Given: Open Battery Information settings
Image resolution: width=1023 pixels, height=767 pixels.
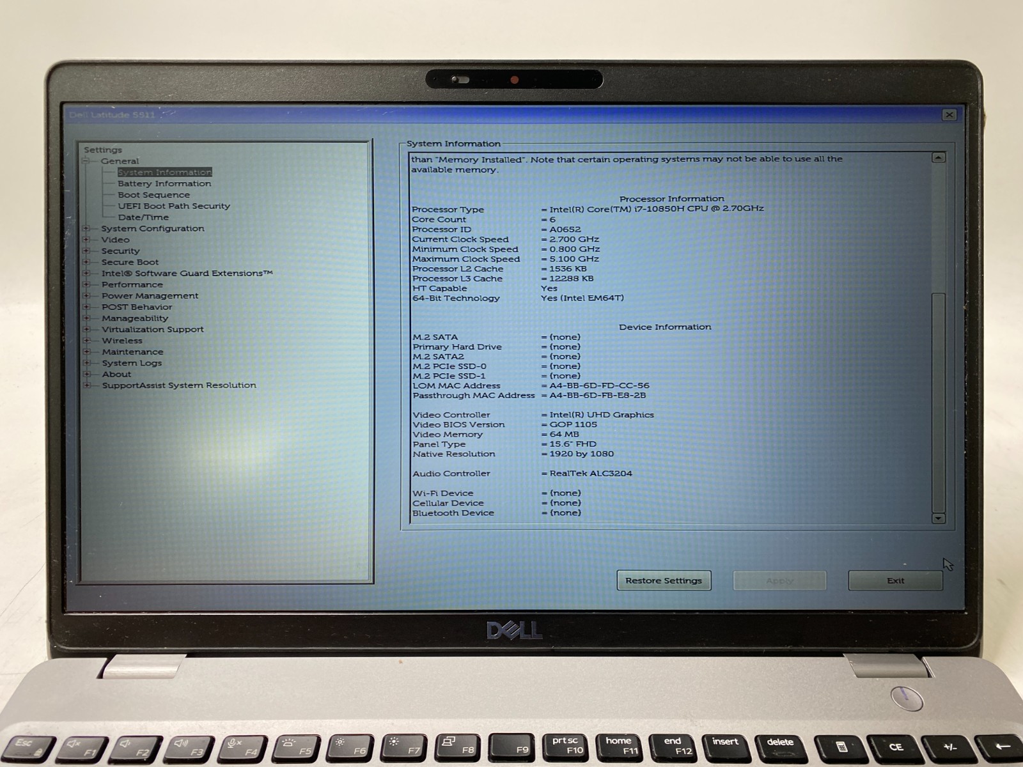Looking at the screenshot, I should (x=164, y=183).
